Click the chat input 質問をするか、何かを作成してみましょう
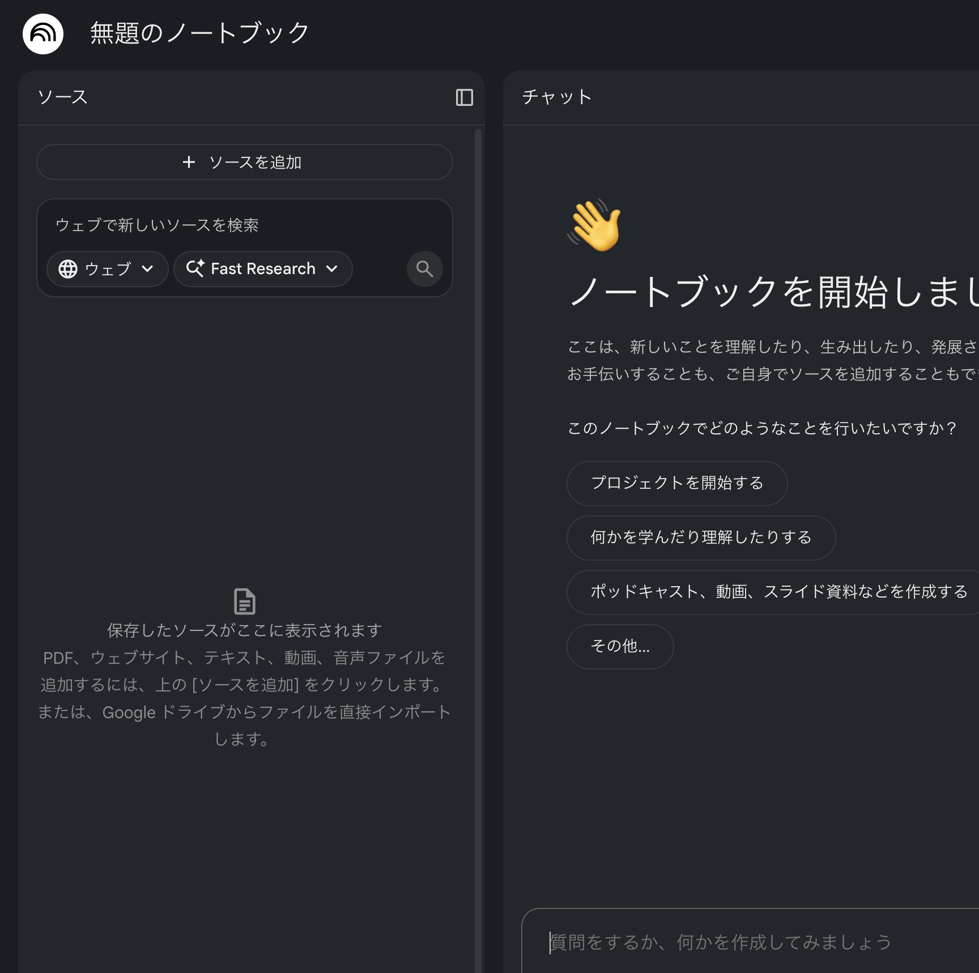 (x=750, y=942)
